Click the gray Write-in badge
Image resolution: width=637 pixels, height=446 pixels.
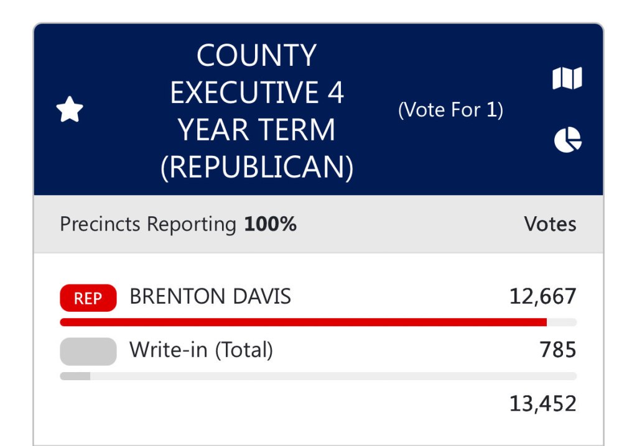tap(88, 351)
